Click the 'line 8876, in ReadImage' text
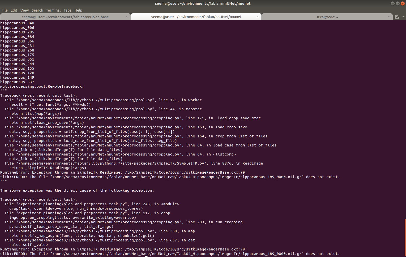 click(237, 163)
